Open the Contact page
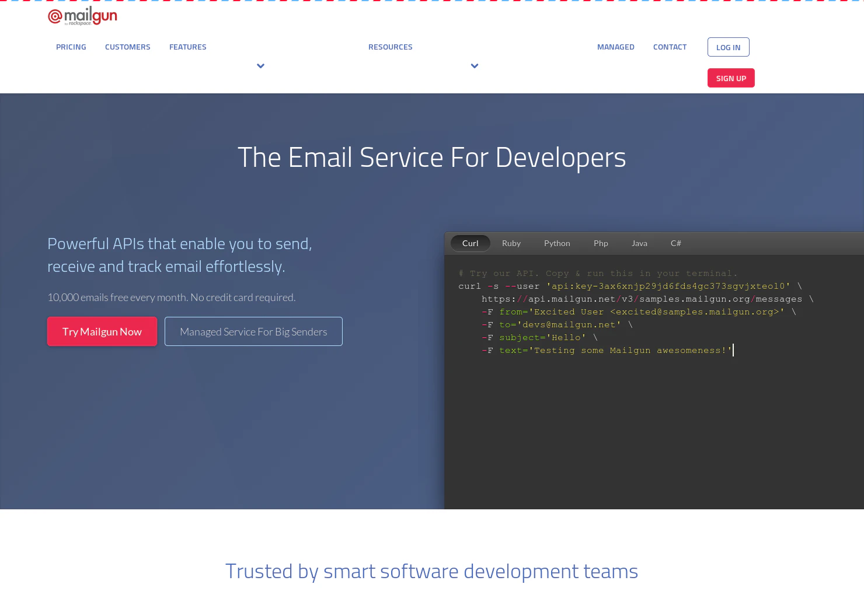 pyautogui.click(x=670, y=47)
